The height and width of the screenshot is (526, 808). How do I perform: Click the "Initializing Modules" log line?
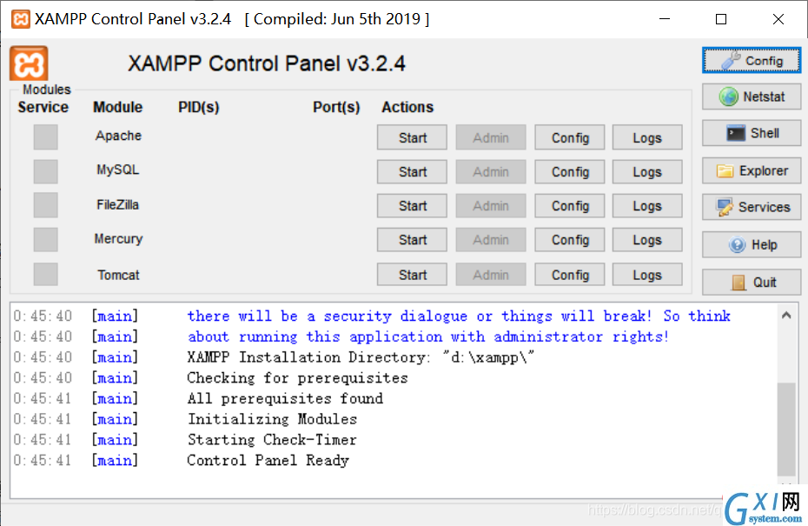tap(272, 419)
